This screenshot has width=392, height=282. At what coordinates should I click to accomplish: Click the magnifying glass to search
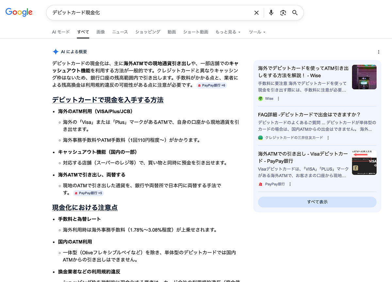coord(295,12)
